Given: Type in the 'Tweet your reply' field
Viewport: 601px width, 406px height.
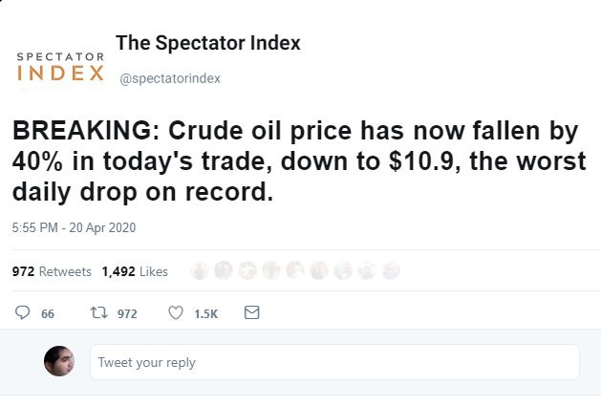Looking at the screenshot, I should click(x=334, y=363).
